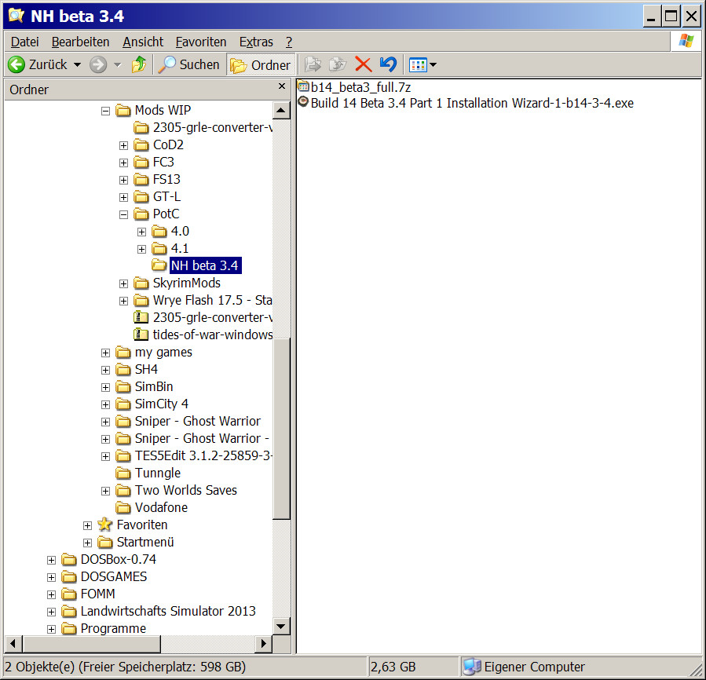Click the PotC folder icon
Image resolution: width=706 pixels, height=680 pixels.
(x=141, y=214)
